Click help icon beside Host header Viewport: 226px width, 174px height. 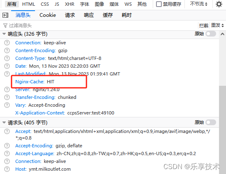7,169
